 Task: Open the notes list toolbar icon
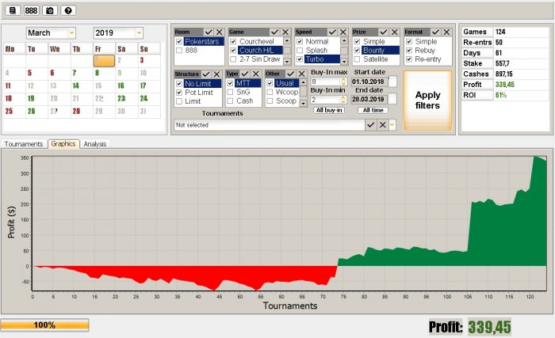pyautogui.click(x=13, y=10)
